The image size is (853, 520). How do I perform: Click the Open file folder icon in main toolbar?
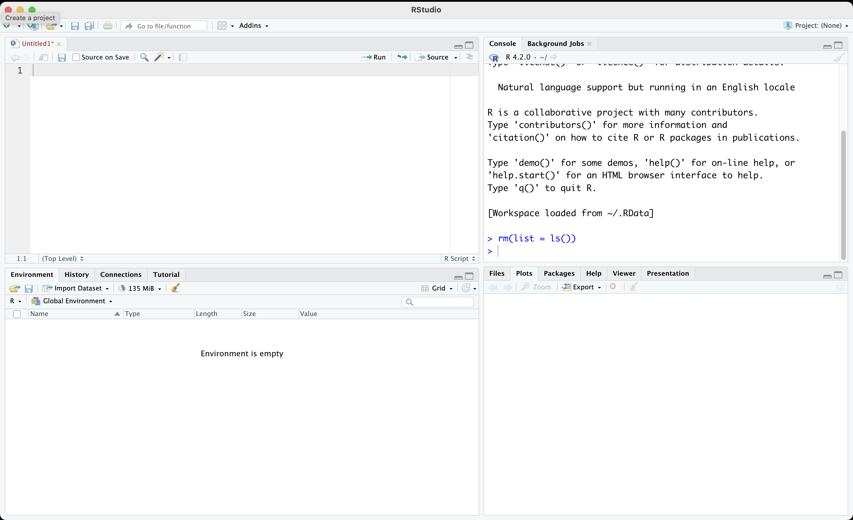tap(51, 26)
